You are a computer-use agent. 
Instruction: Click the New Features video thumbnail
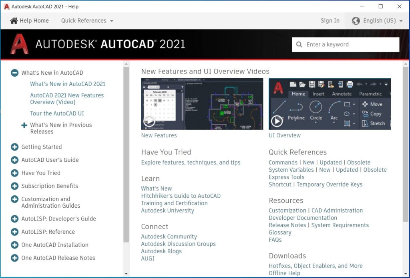[x=202, y=104]
